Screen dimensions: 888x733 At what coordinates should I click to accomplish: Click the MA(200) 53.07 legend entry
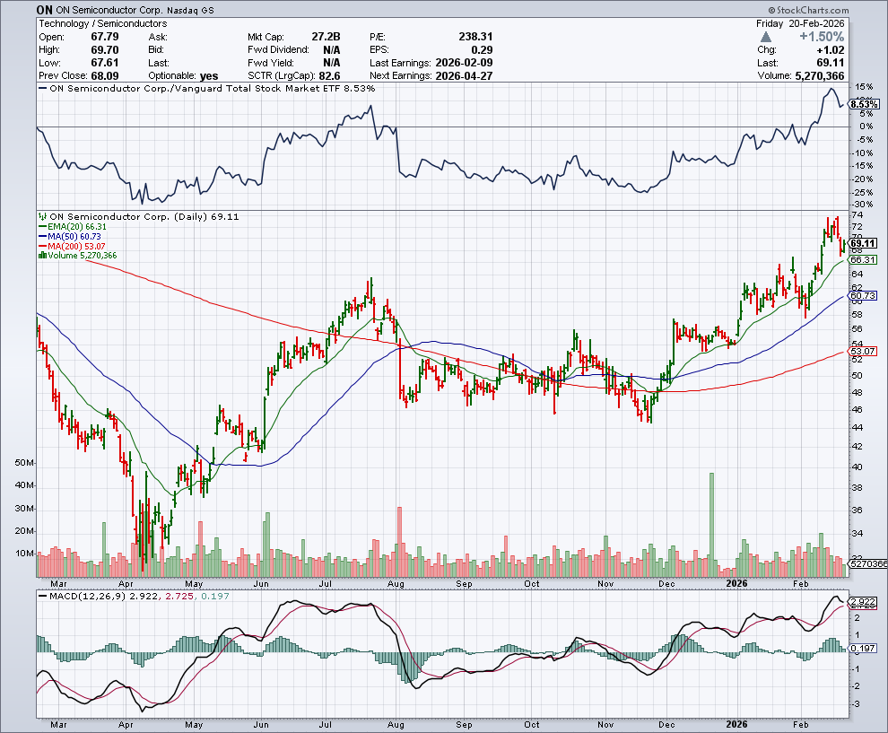(x=72, y=246)
